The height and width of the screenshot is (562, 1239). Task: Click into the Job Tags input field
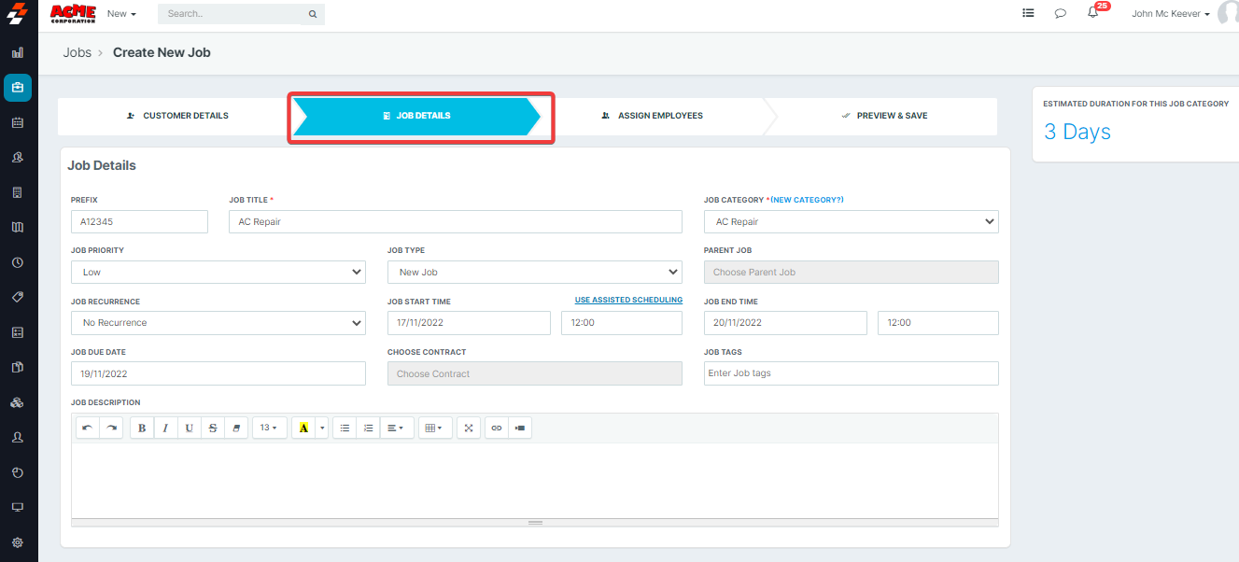point(851,373)
